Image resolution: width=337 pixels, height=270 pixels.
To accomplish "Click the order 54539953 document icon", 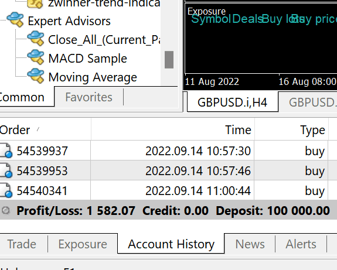I will 6,170.
